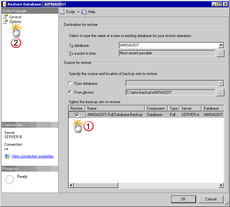Browse for backup device ellipsis button
Image resolution: width=230 pixels, height=207 pixels.
click(x=221, y=93)
